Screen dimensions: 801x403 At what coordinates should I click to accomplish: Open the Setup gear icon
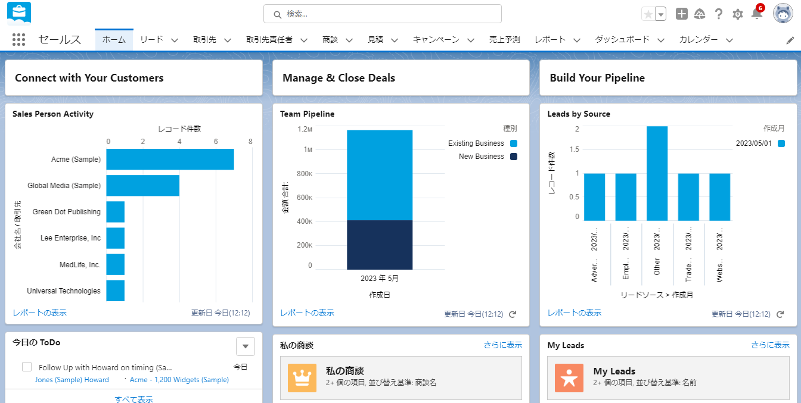[738, 14]
